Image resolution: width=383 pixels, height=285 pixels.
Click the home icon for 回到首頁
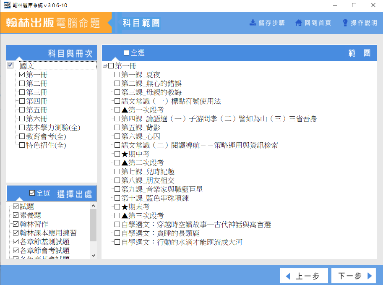click(x=299, y=23)
